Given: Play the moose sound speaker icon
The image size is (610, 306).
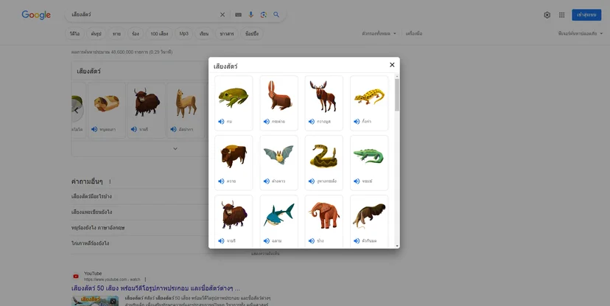Looking at the screenshot, I should click(312, 122).
